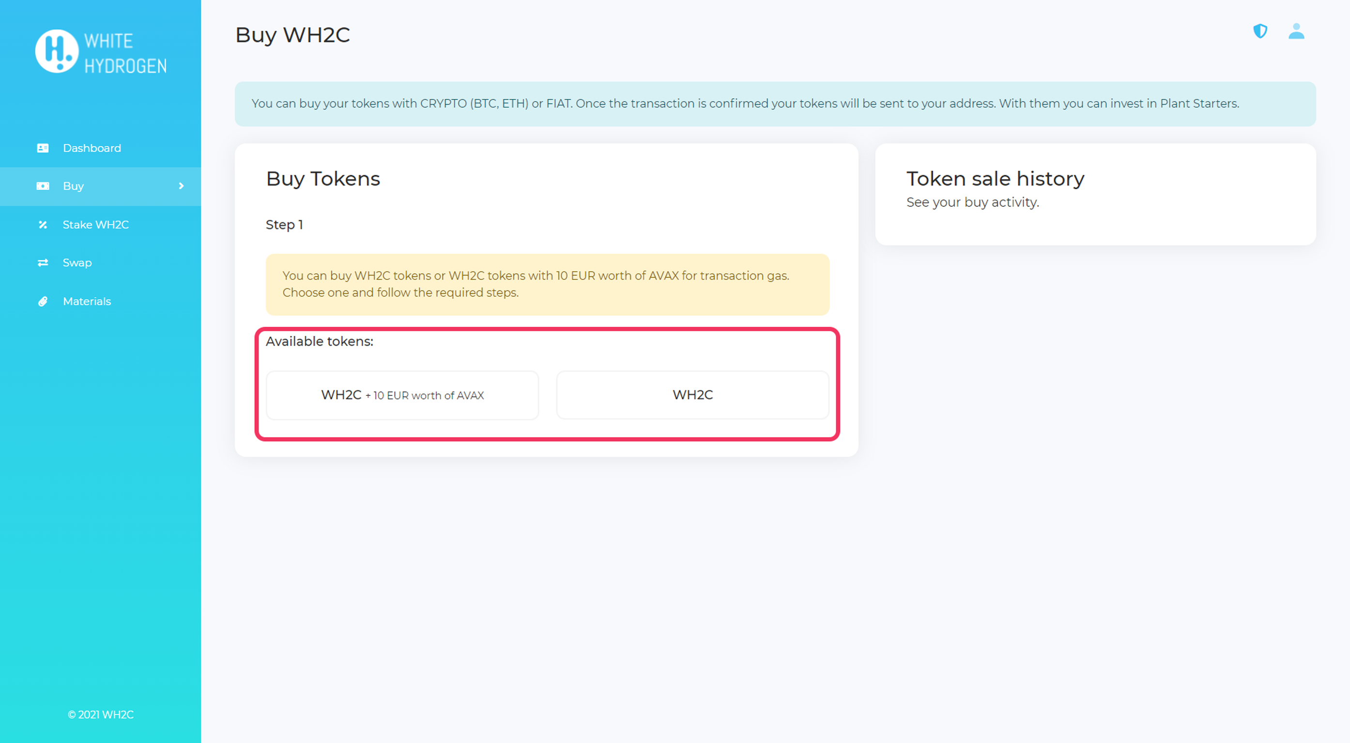The image size is (1350, 743).
Task: Click the yellow Step 1 instruction banner
Action: pos(547,284)
